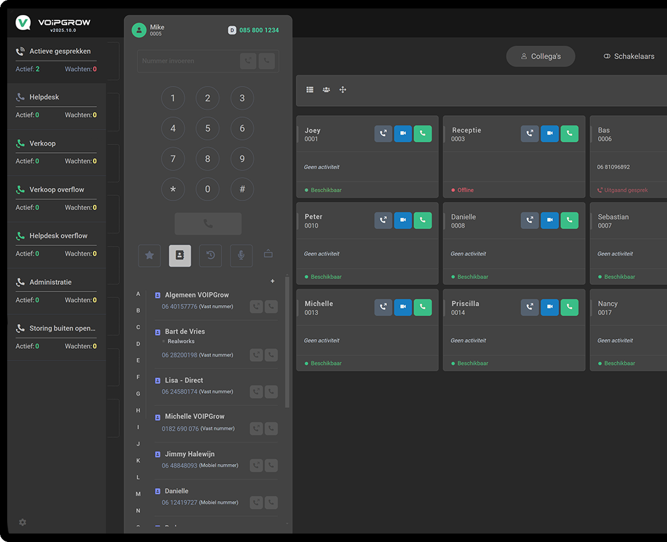Click the move/arrange arrows icon in toolbar

tap(343, 90)
